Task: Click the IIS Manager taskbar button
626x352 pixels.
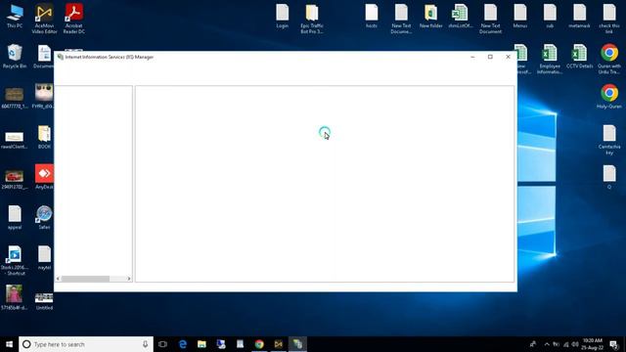Action: click(297, 344)
